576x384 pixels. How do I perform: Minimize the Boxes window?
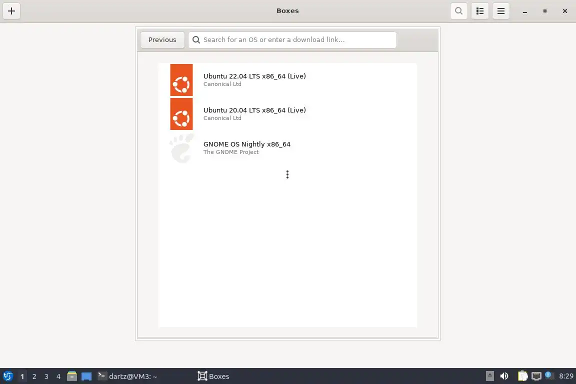[x=525, y=11]
